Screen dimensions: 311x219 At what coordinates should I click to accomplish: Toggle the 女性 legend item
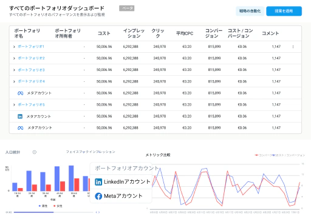click(x=58, y=206)
